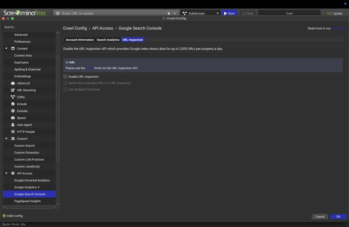Clear the URL field with X icon
This screenshot has height=227, width=349.
tap(169, 14)
